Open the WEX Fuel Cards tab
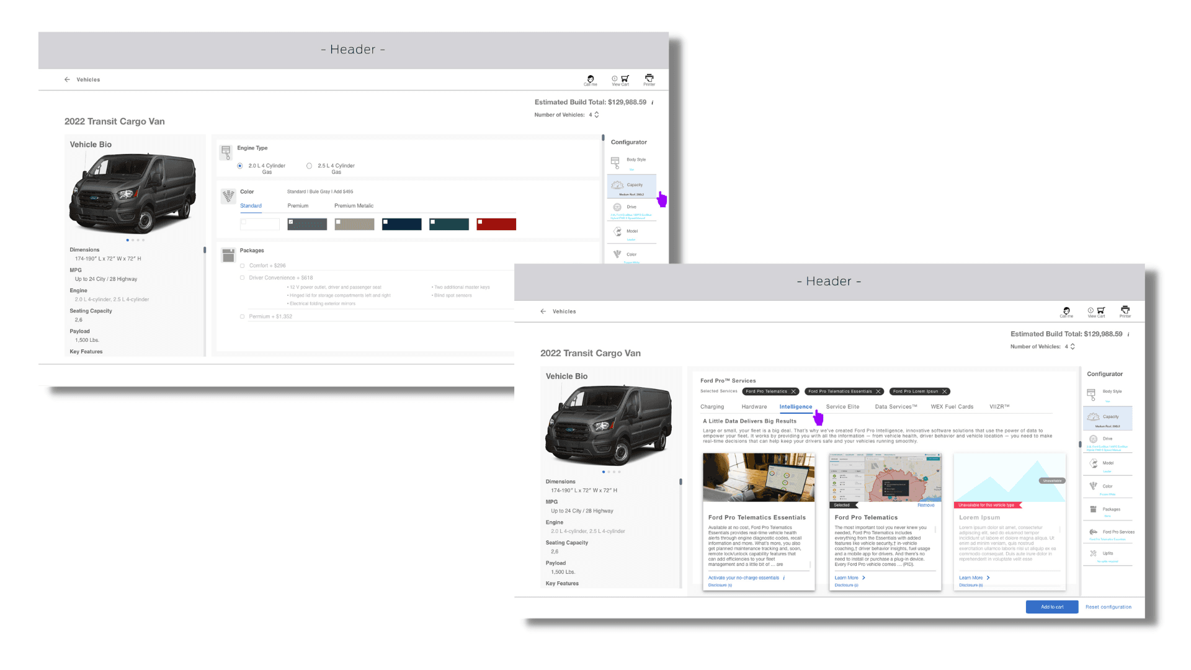 point(952,407)
